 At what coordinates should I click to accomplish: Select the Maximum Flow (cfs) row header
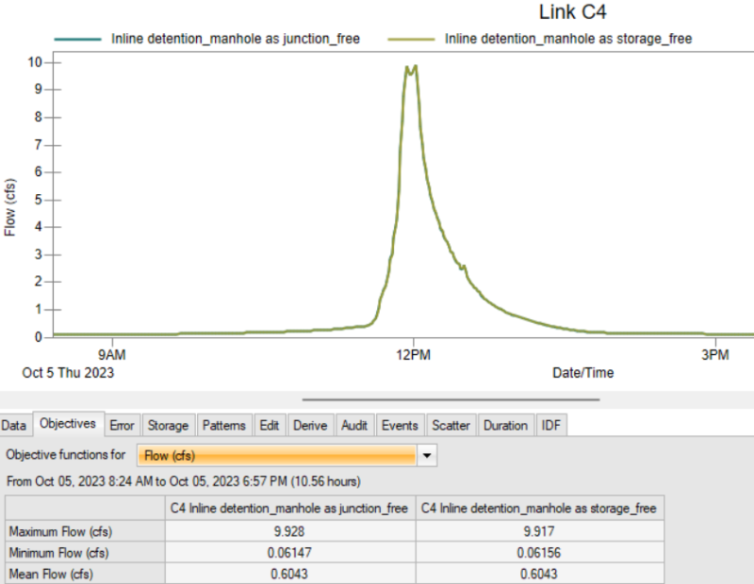(x=82, y=530)
